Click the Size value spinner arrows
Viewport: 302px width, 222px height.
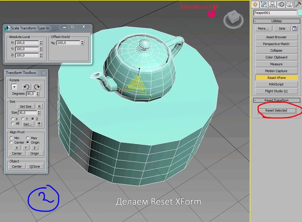click(39, 113)
